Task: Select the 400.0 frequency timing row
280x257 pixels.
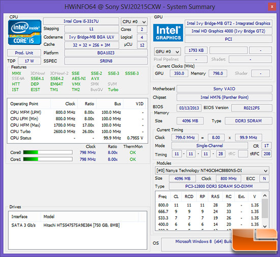Action: click(209, 224)
